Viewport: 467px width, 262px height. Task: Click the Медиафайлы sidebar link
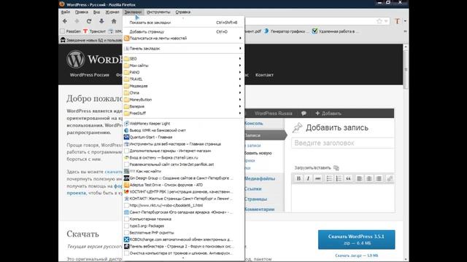(260, 178)
